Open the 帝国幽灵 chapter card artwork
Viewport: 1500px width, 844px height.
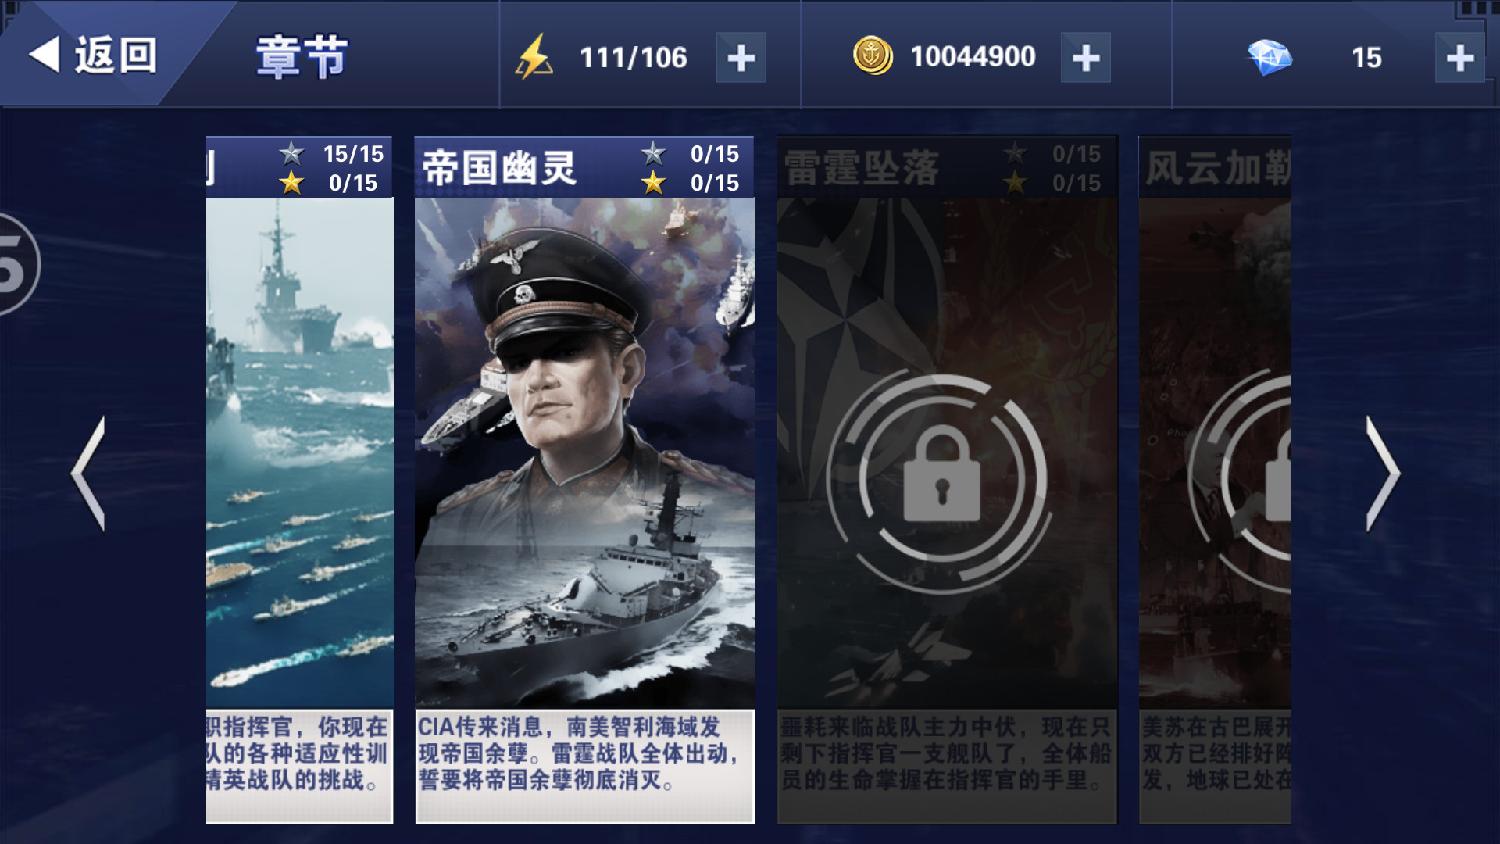pyautogui.click(x=584, y=453)
